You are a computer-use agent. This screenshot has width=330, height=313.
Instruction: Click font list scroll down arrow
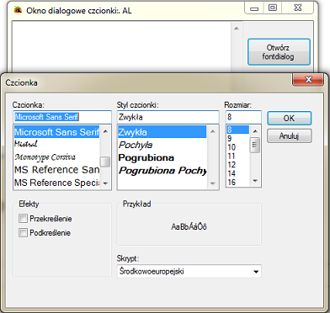(x=105, y=183)
